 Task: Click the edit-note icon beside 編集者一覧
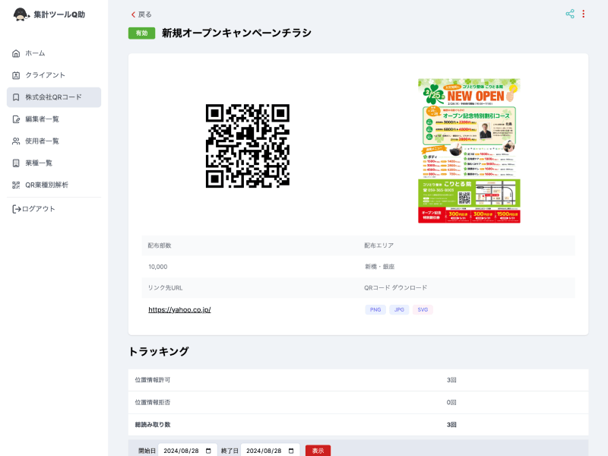[x=16, y=119]
